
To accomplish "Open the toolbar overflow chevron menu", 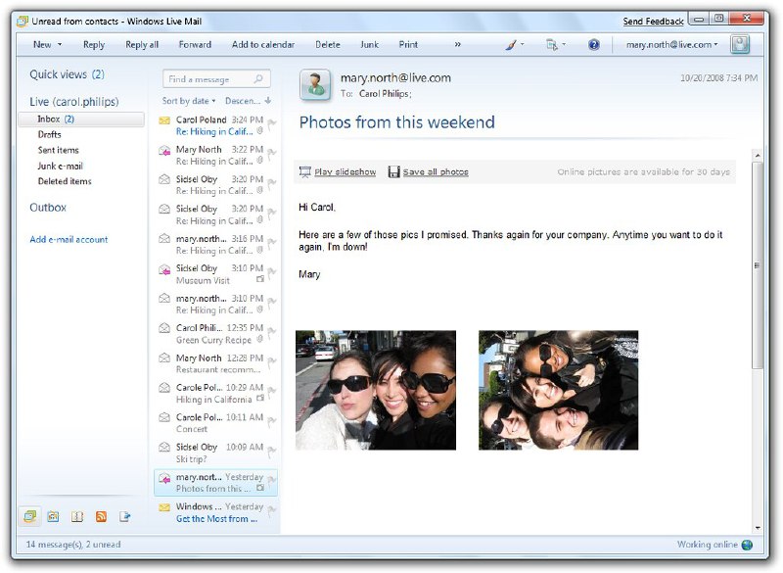I will coord(458,44).
